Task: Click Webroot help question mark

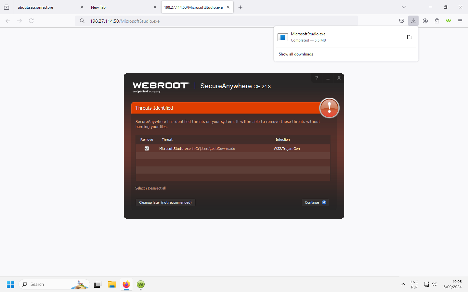Action: pyautogui.click(x=317, y=78)
